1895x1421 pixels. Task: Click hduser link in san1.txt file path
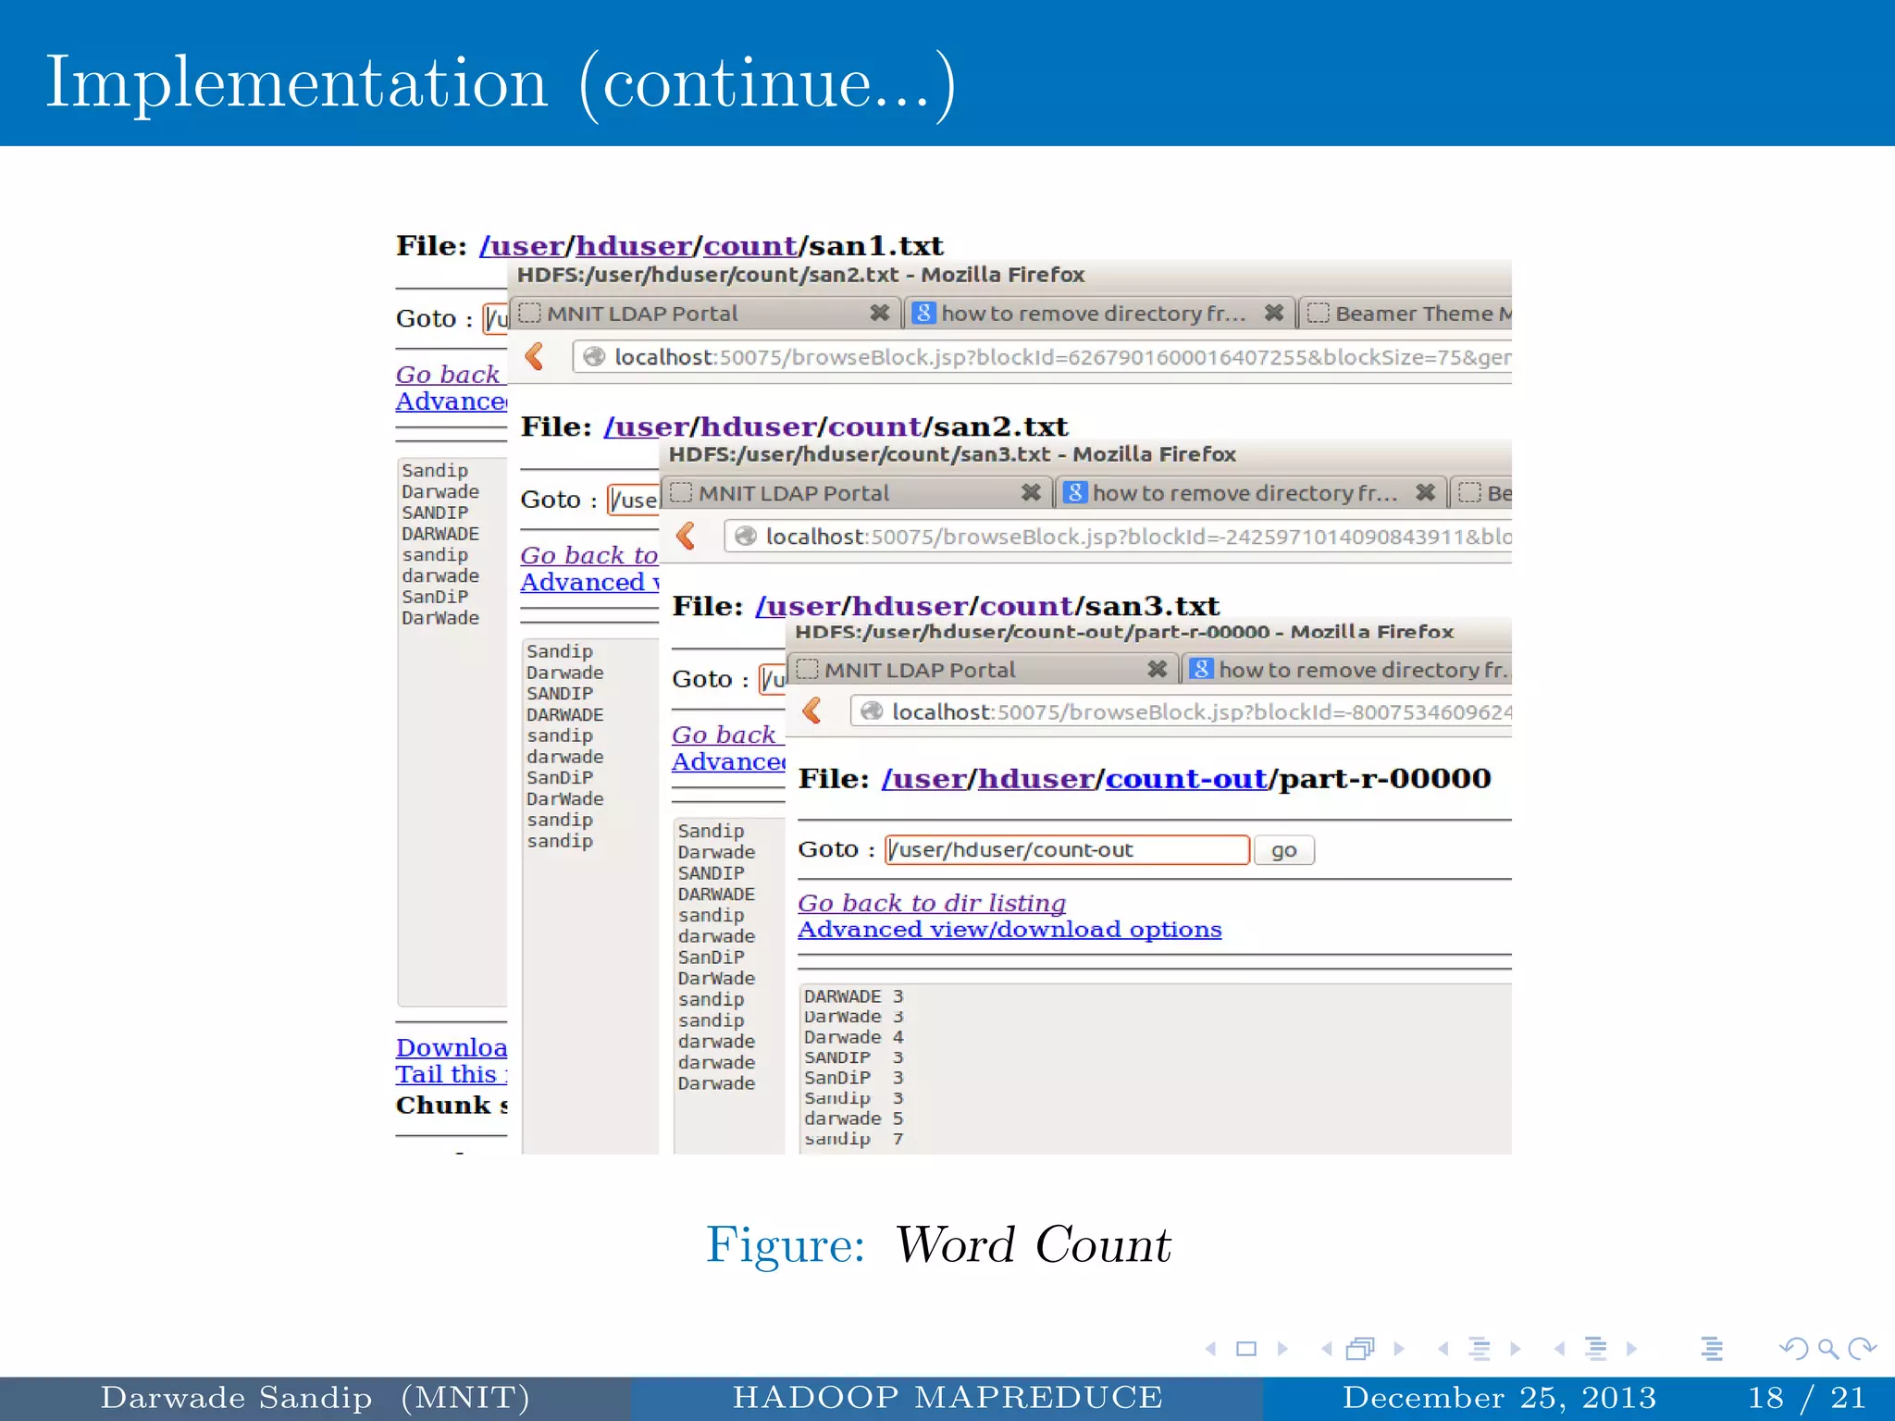pyautogui.click(x=634, y=245)
